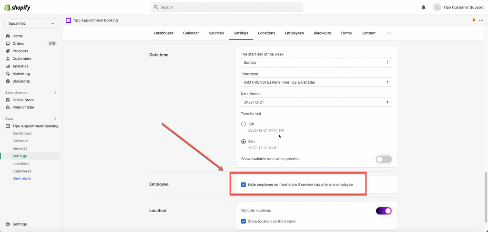The width and height of the screenshot is (488, 232).
Task: Click the Shopify logo
Action: click(x=17, y=7)
